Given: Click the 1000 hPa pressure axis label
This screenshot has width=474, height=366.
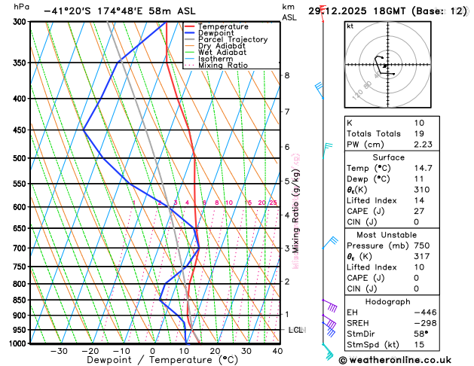Looking at the screenshot, I should point(19,343).
